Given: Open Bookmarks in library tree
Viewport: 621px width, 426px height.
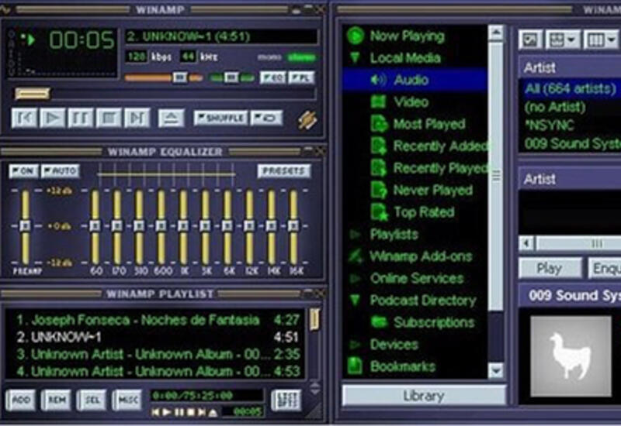Looking at the screenshot, I should 402,366.
